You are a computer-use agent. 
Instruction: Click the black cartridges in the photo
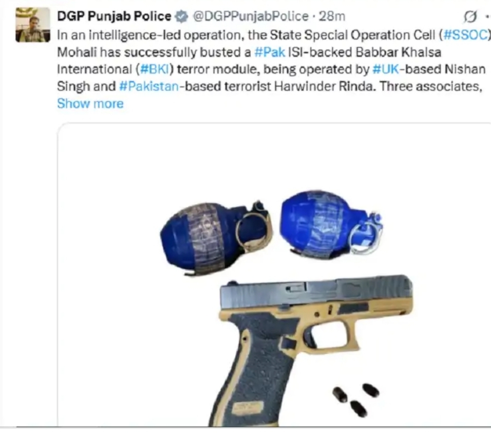[355, 400]
